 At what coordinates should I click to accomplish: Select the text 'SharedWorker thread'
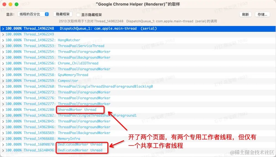pos(77,110)
